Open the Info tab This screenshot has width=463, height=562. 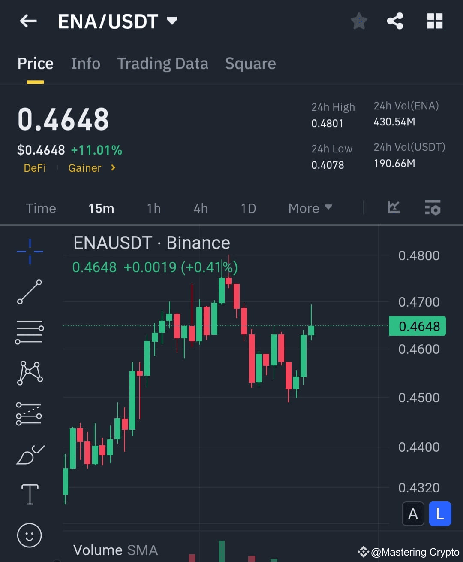(x=85, y=63)
